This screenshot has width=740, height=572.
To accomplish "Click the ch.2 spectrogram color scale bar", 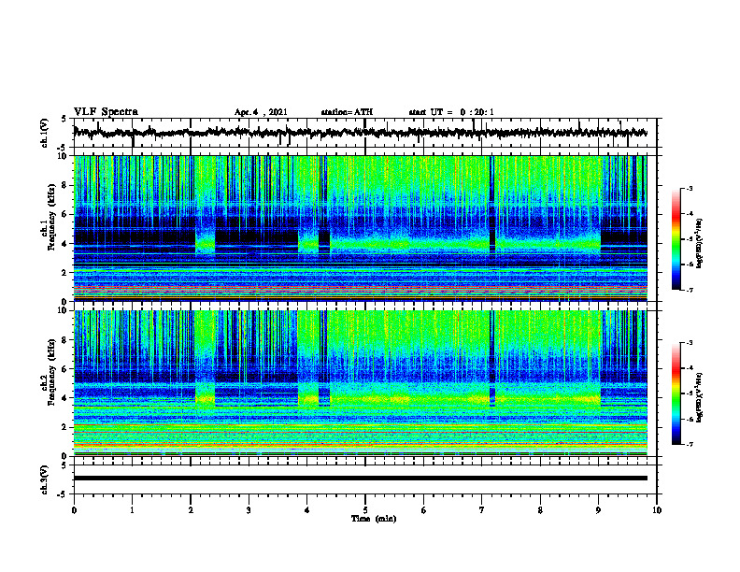I will tap(676, 393).
